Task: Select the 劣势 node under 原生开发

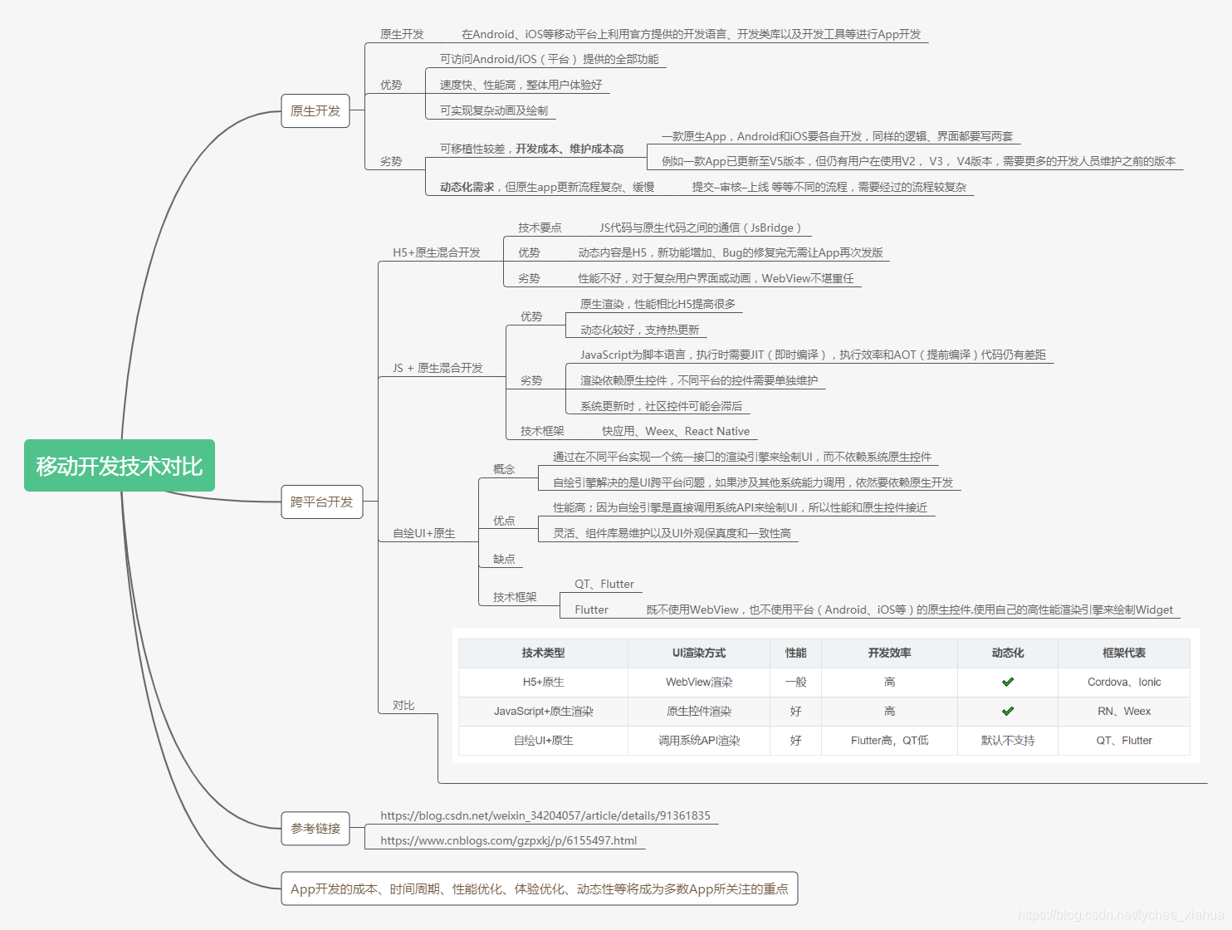Action: (x=391, y=161)
